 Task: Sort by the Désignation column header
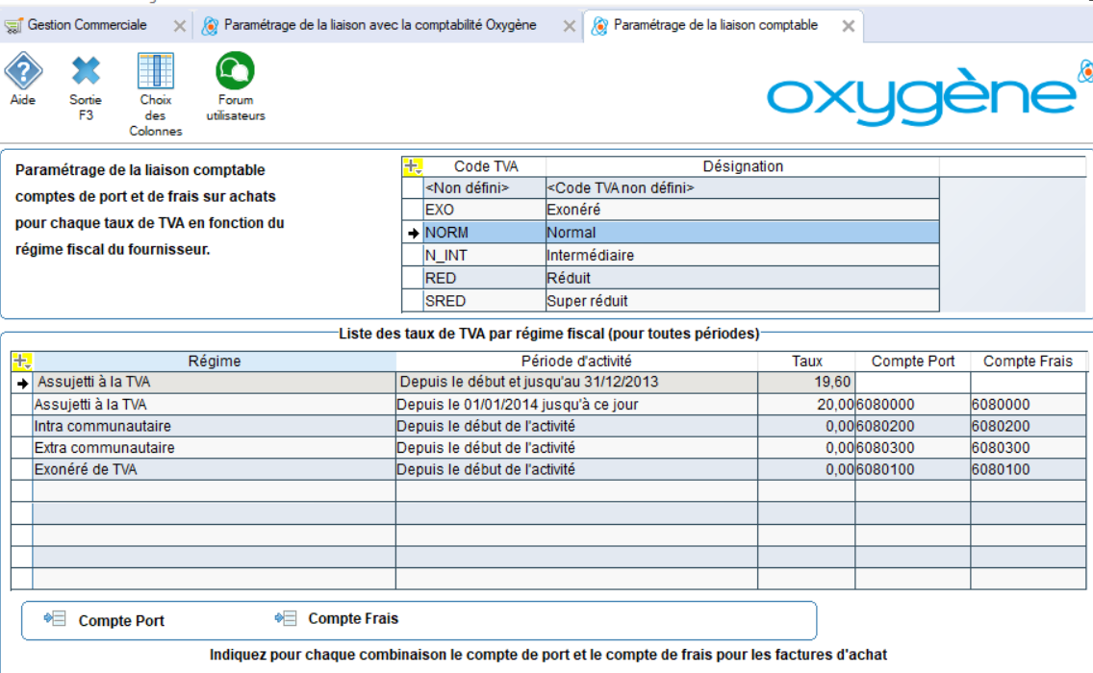[743, 166]
